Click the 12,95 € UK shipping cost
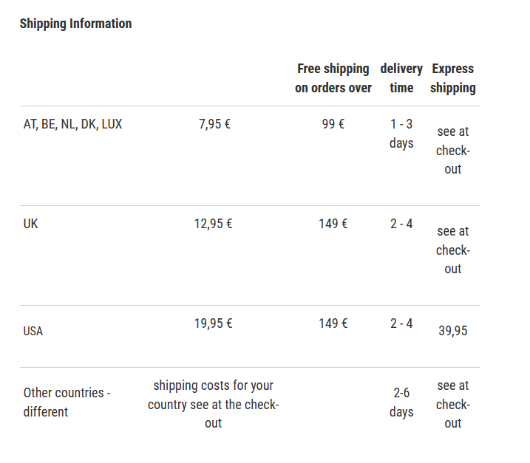The width and height of the screenshot is (530, 463). [x=214, y=224]
